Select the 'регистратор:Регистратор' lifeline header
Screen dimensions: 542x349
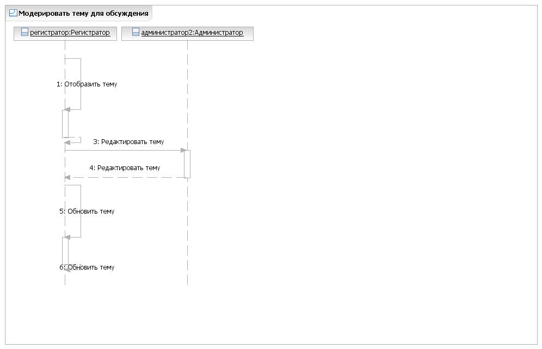coord(65,34)
